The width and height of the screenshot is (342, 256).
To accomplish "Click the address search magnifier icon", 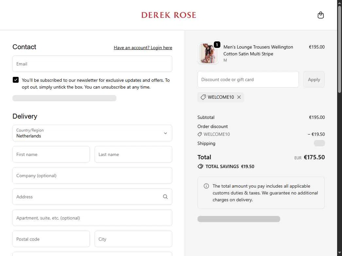I will tap(165, 197).
